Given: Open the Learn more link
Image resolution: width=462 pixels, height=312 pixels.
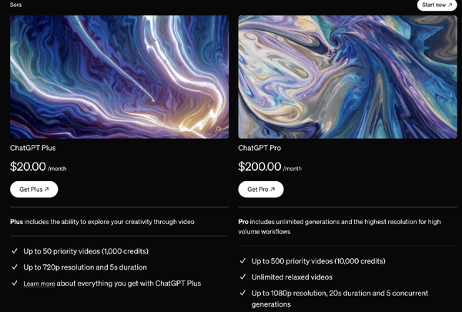Looking at the screenshot, I should [39, 283].
